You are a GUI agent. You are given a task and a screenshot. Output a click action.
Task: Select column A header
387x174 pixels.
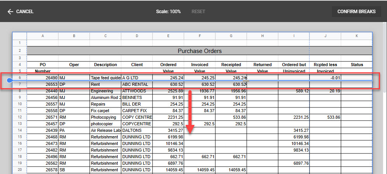click(x=43, y=36)
